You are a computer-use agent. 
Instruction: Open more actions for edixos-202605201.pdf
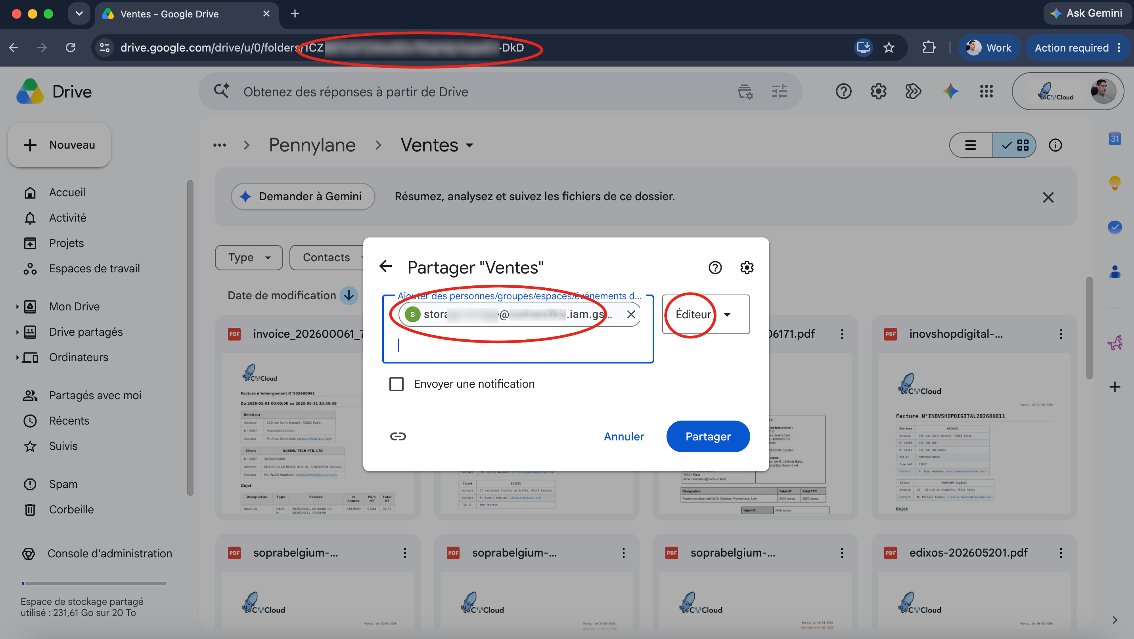pyautogui.click(x=1061, y=553)
